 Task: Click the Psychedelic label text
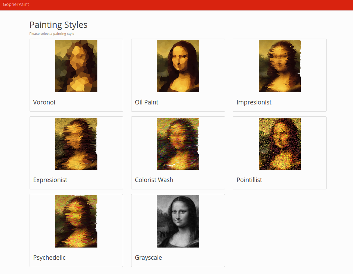click(49, 258)
